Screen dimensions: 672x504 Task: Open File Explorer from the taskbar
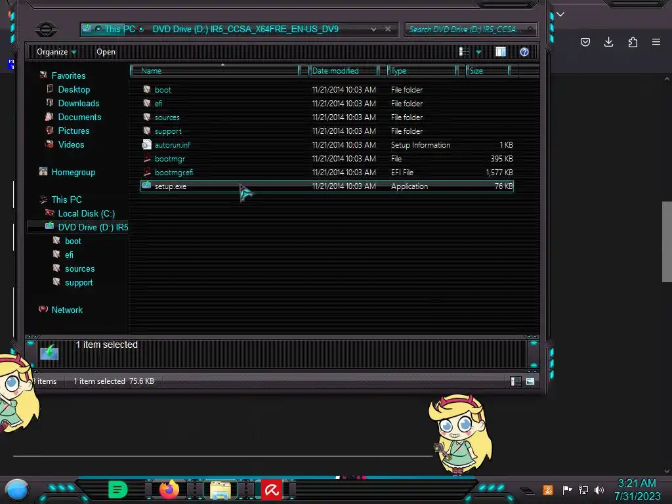[220, 490]
